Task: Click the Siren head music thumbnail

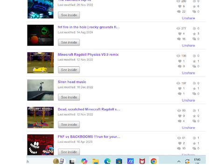Action: pos(41,90)
